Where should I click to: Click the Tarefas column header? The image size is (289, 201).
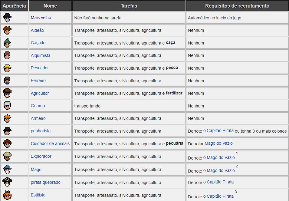tap(129, 6)
